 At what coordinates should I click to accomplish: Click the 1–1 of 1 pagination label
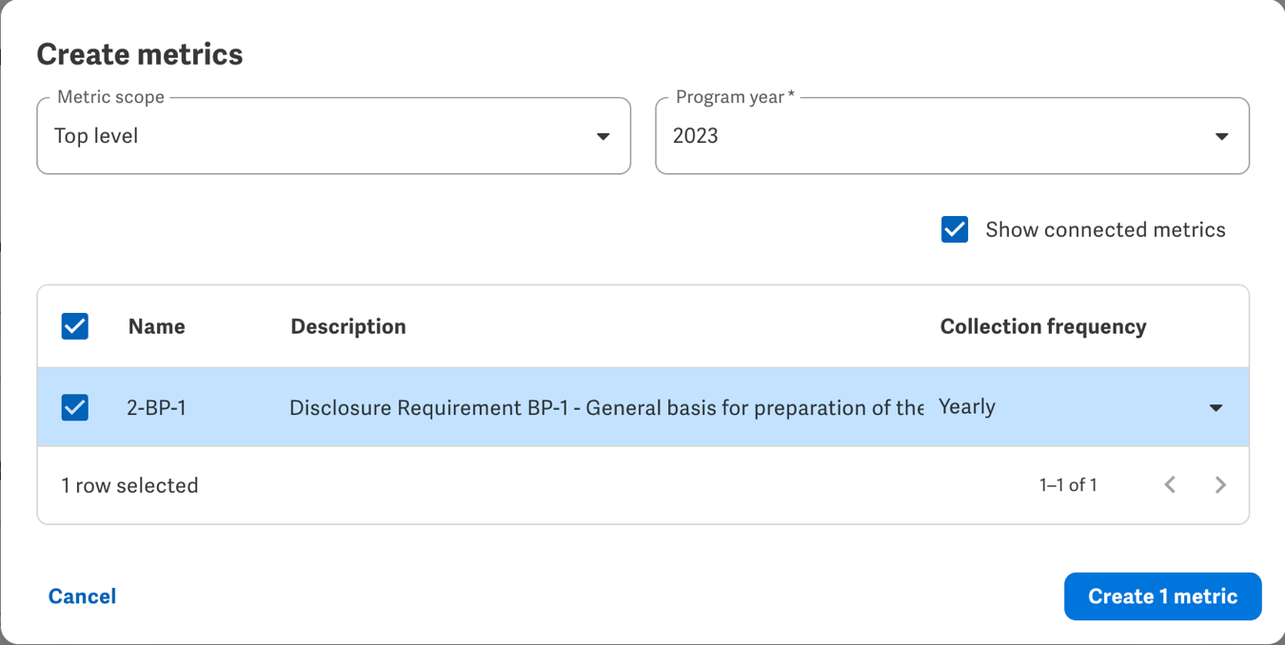pyautogui.click(x=1068, y=484)
